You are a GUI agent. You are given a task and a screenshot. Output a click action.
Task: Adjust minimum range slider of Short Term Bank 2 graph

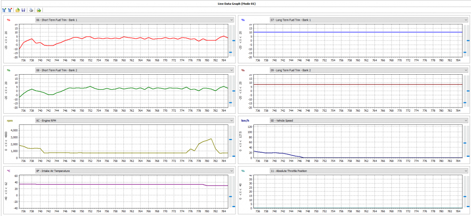click(234, 91)
